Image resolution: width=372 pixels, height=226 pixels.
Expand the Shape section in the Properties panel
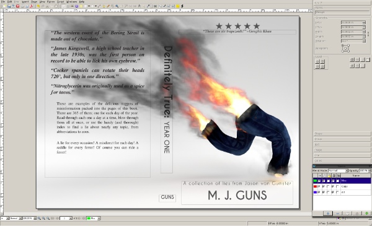[x=342, y=134]
